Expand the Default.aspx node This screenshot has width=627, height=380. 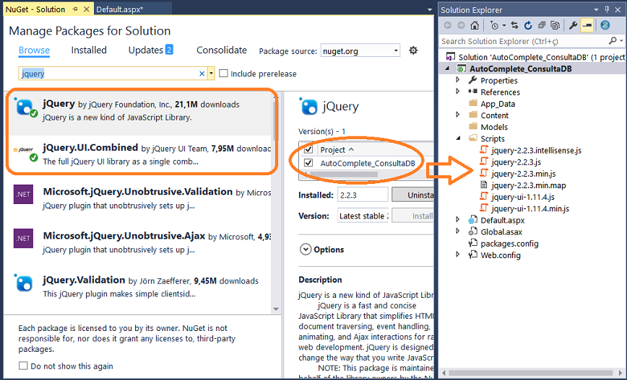click(x=458, y=219)
